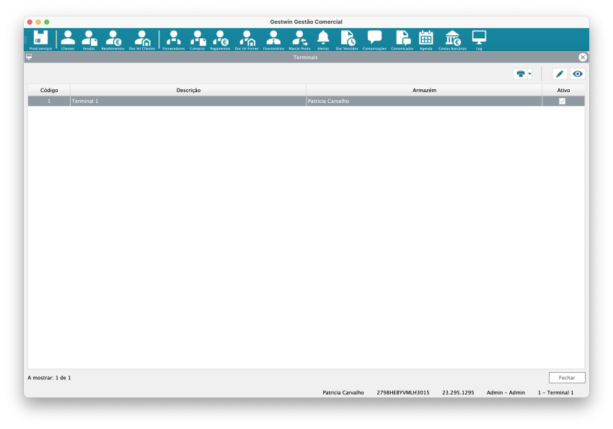Viewport: 613px width, 429px height.
Task: Click the eye view record button
Action: (x=577, y=74)
